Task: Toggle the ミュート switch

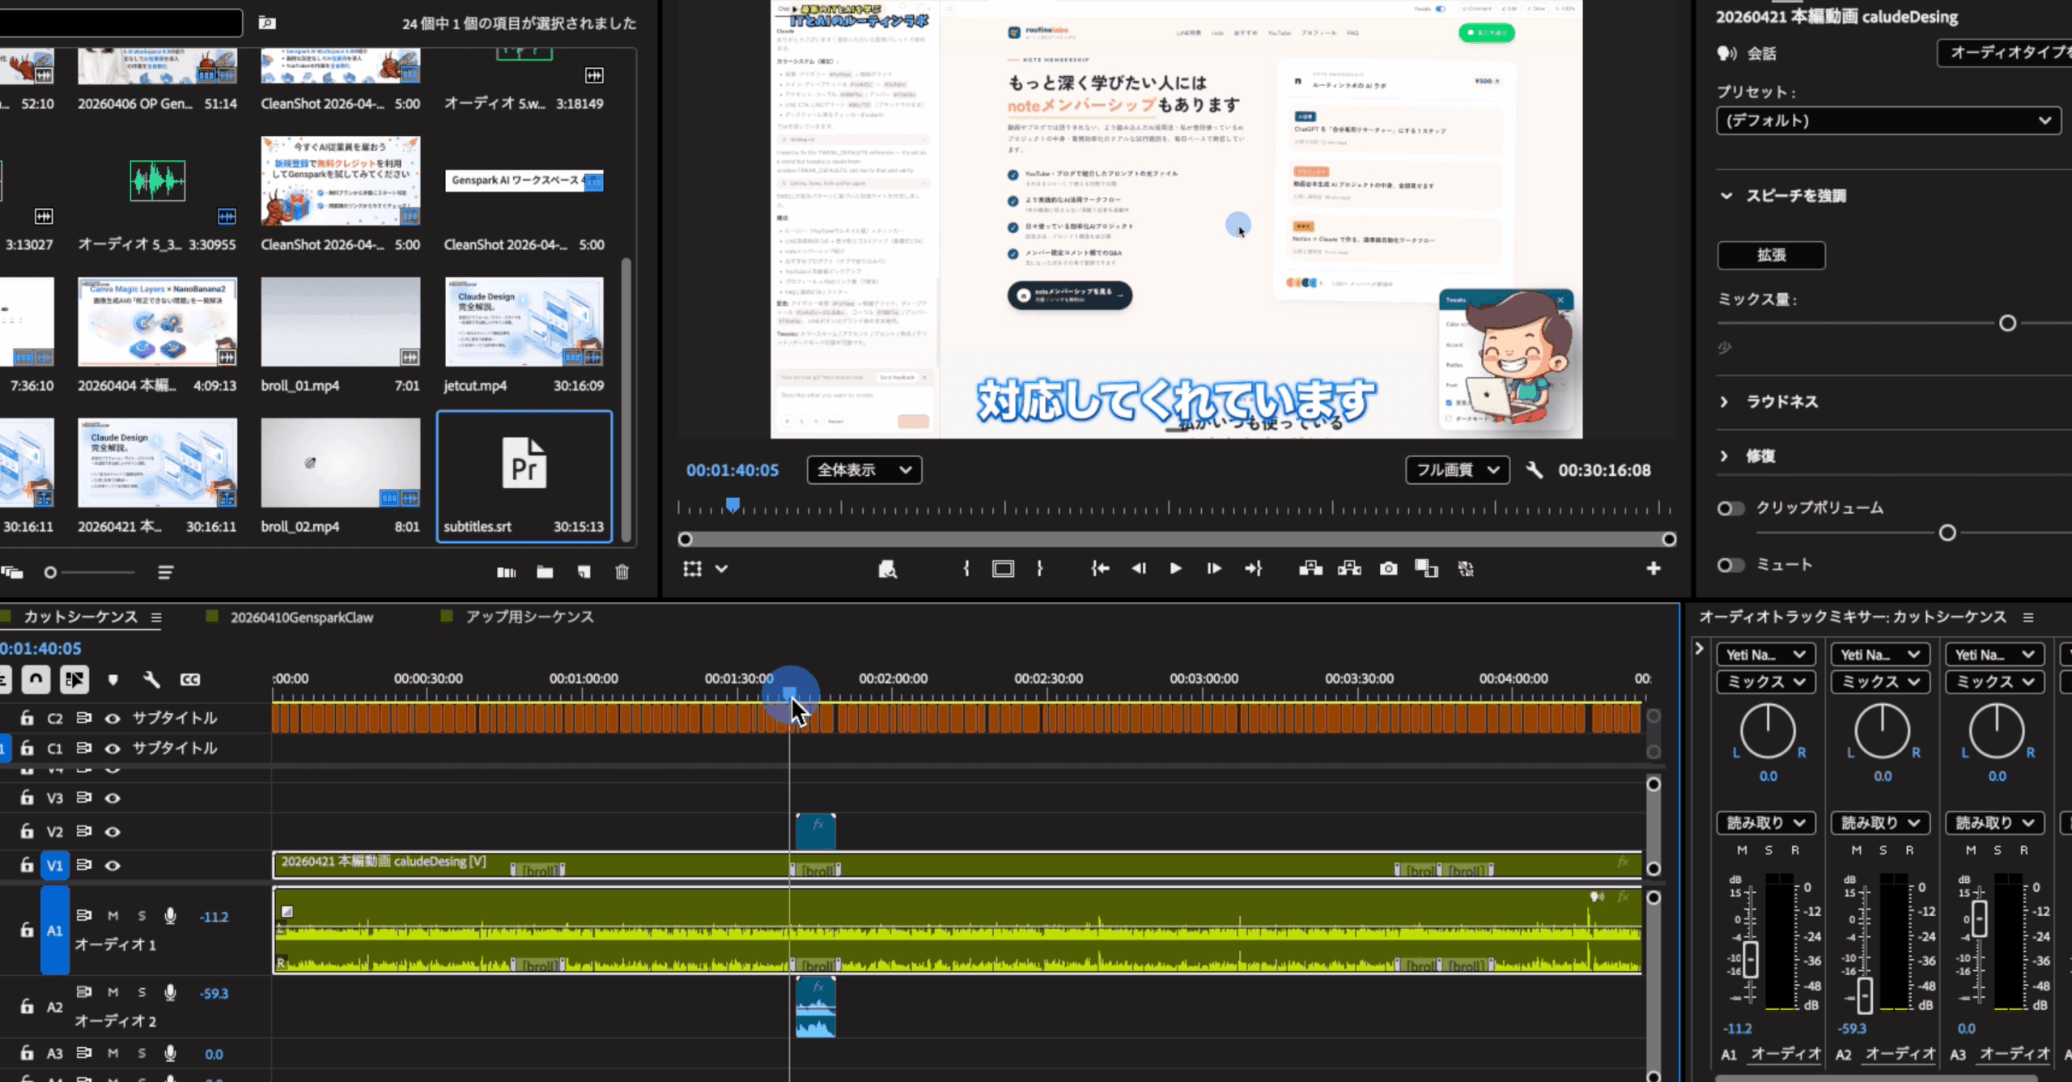Action: pyautogui.click(x=1730, y=564)
